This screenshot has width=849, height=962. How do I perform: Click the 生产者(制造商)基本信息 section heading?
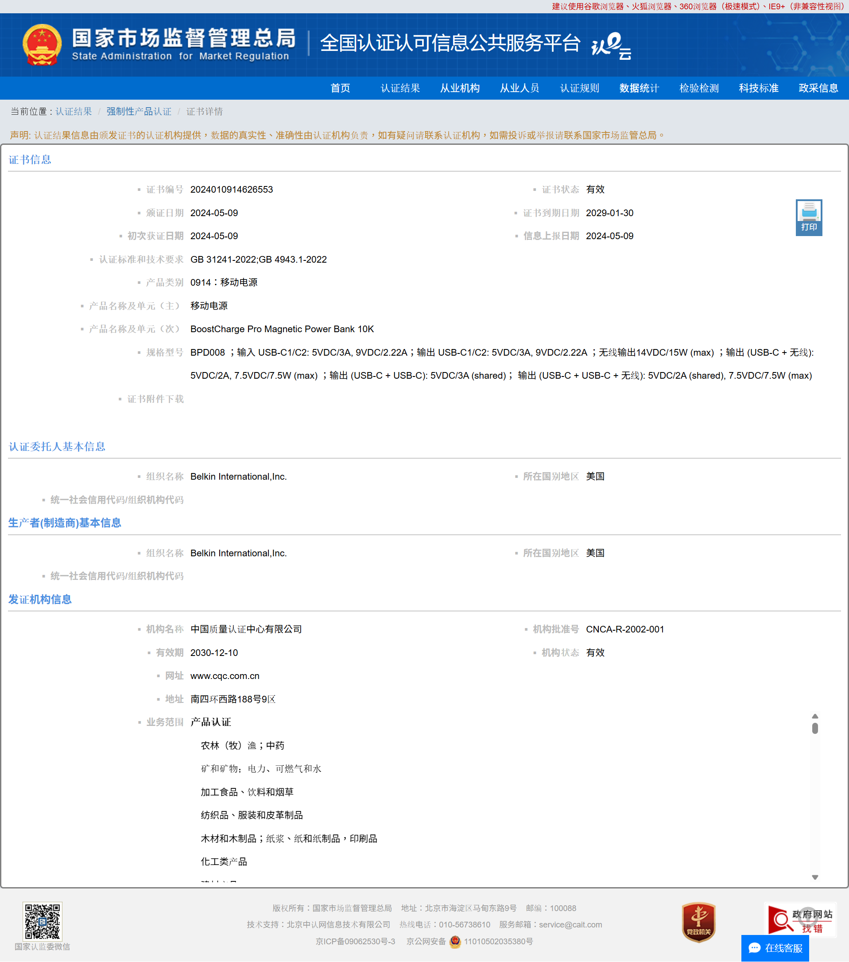pos(65,523)
